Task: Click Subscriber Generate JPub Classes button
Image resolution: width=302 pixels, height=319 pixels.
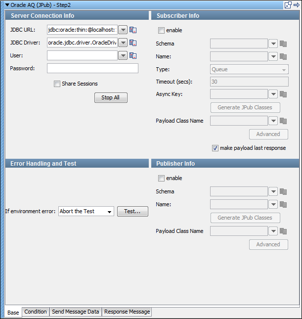Action: pyautogui.click(x=245, y=107)
